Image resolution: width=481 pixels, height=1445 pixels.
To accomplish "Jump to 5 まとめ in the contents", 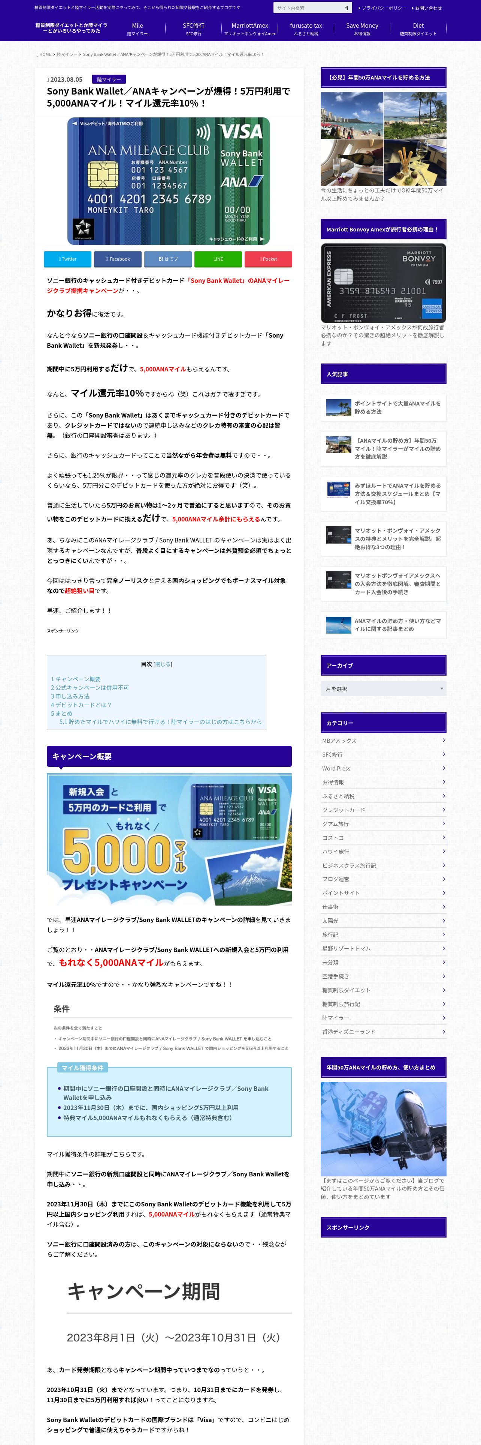I will (x=61, y=713).
